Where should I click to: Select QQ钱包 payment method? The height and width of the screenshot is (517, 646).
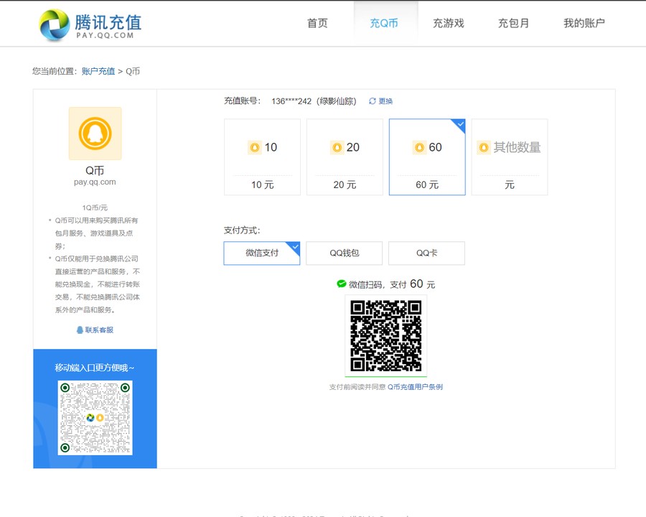tap(344, 253)
